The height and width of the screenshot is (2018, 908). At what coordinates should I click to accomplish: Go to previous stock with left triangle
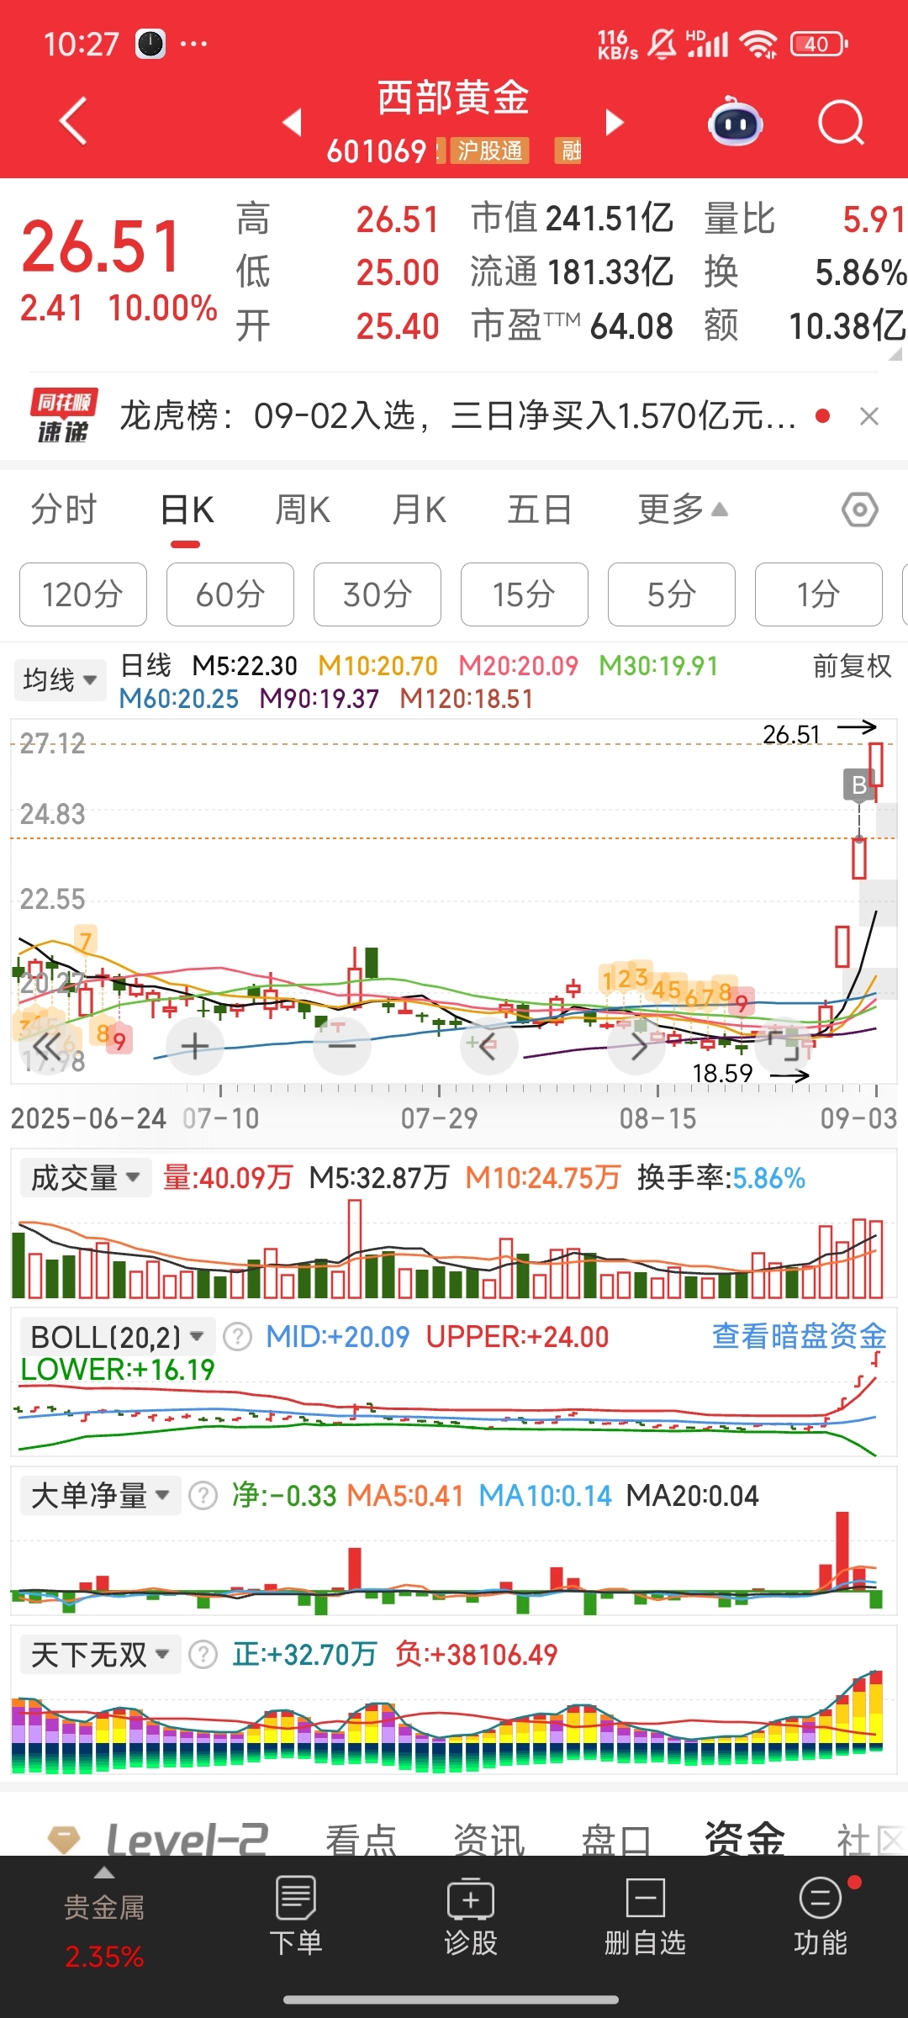[x=292, y=122]
